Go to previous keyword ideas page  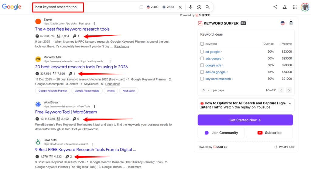[x=281, y=90]
